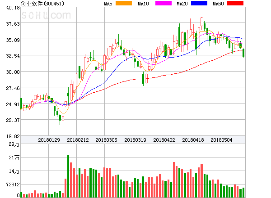Click the 29万 volume axis label

coord(14,144)
